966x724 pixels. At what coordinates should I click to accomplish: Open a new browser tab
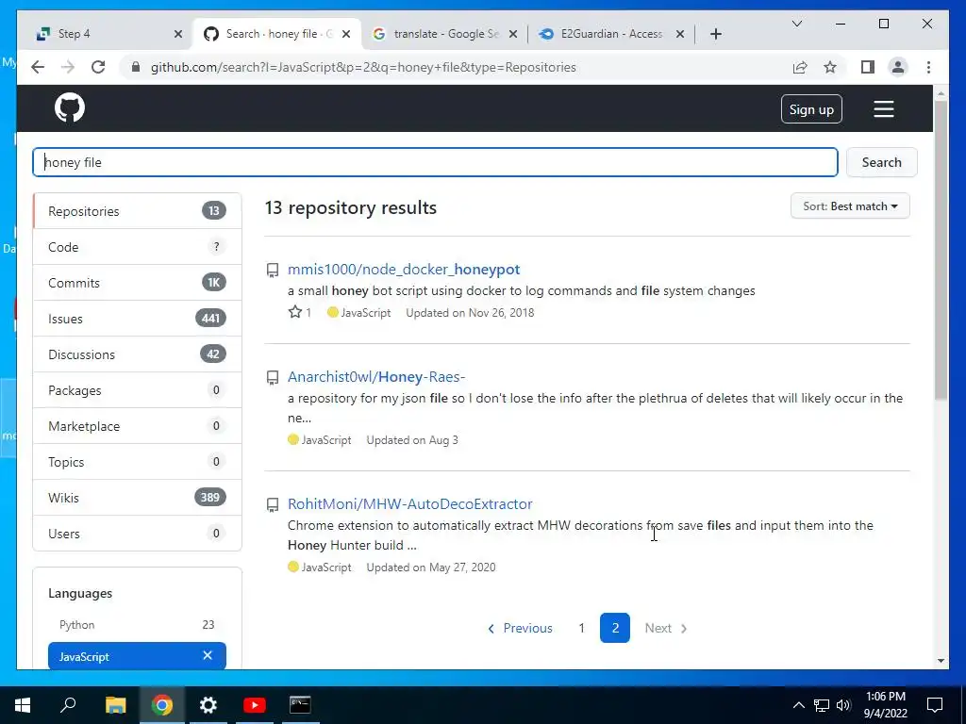tap(715, 34)
